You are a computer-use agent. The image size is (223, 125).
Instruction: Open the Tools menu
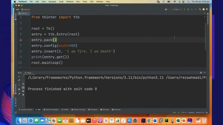[x=85, y=2]
